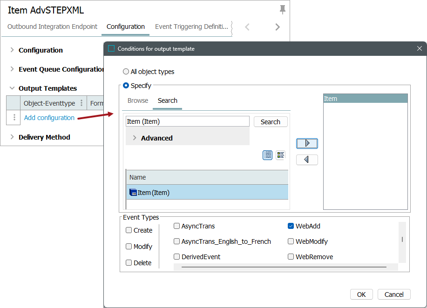Expand the Advanced search section
The height and width of the screenshot is (308, 427).
coord(135,138)
